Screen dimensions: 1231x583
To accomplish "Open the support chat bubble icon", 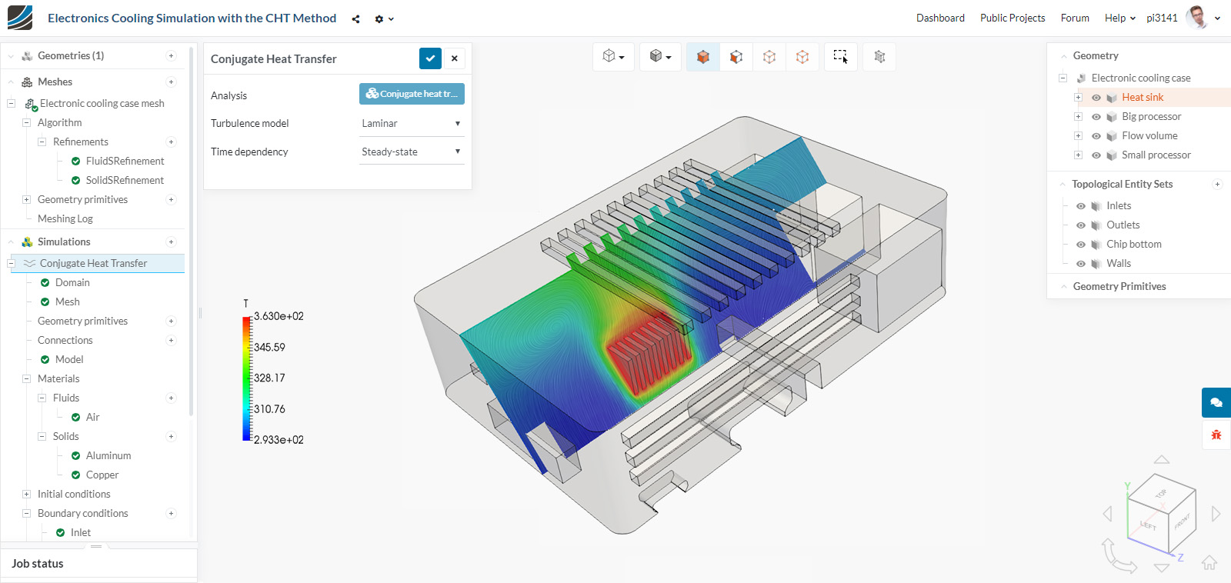I will pyautogui.click(x=1216, y=402).
